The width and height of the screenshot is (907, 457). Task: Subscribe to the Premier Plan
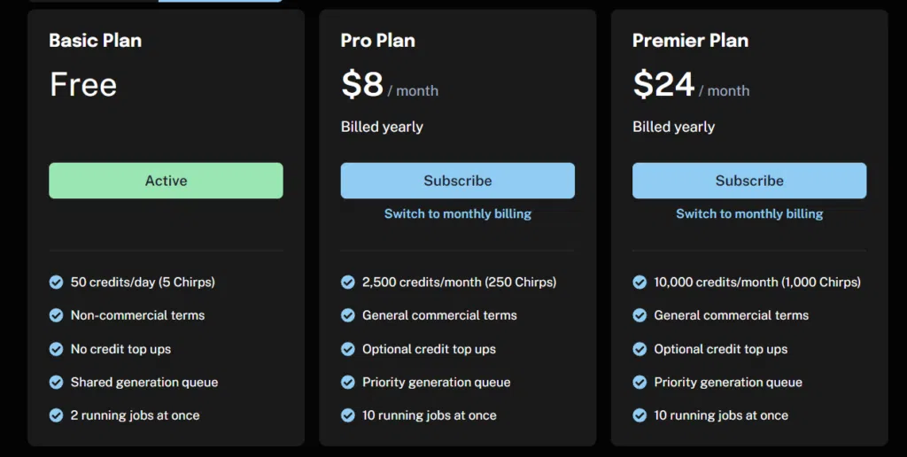[x=748, y=181]
